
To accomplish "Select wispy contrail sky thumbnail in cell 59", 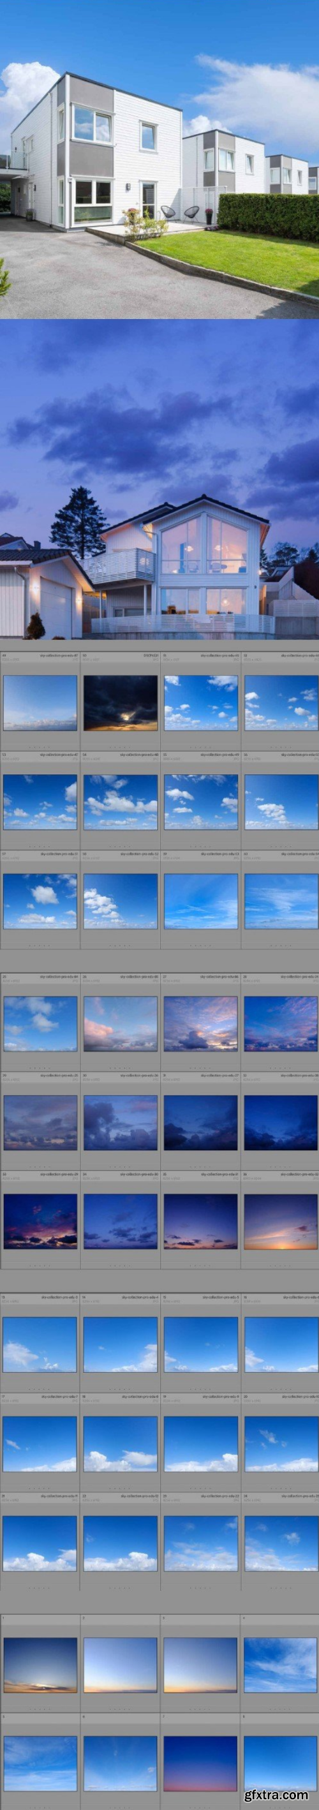I will pos(200,901).
